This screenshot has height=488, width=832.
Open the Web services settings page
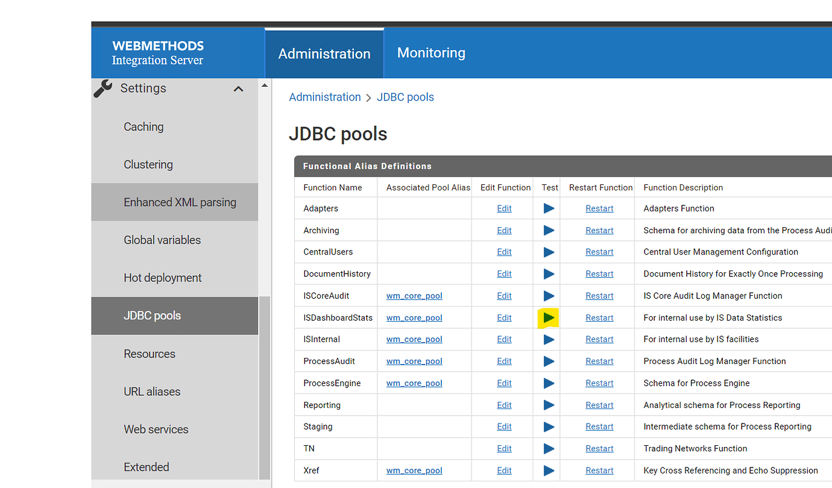[x=156, y=430]
